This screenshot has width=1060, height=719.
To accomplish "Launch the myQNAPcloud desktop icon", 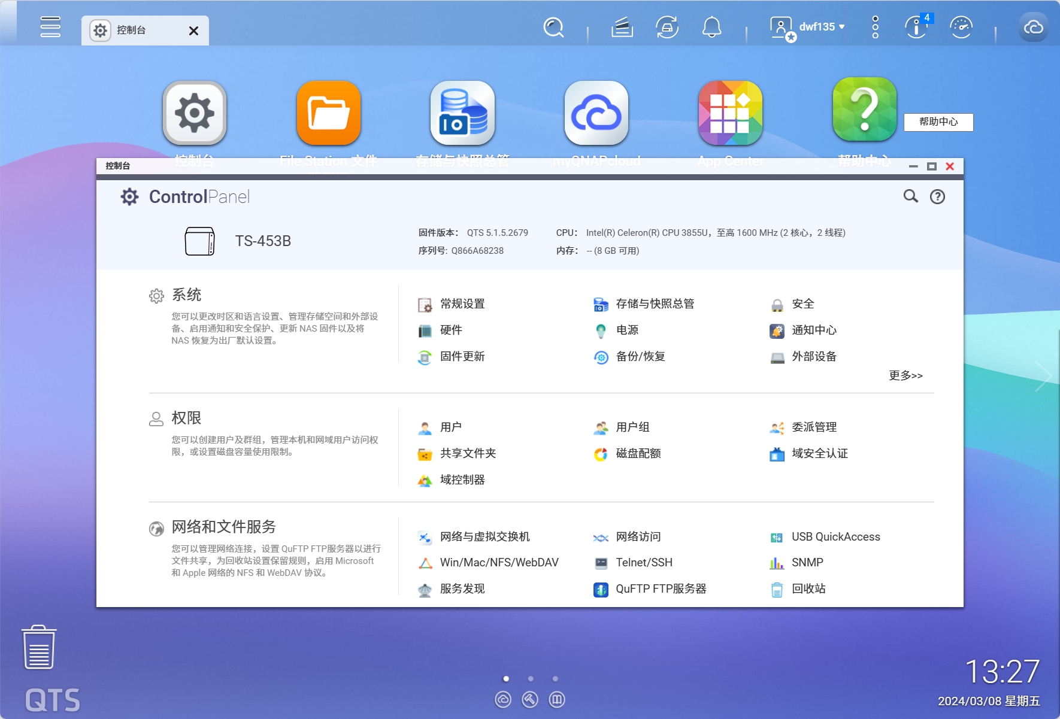I will (x=596, y=113).
